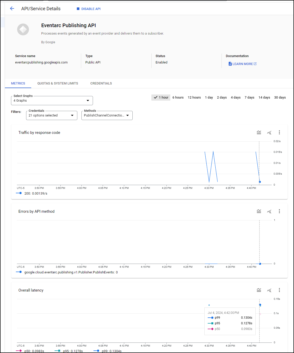Open the LEARN MORE documentation link
The width and height of the screenshot is (294, 353).
pyautogui.click(x=243, y=64)
